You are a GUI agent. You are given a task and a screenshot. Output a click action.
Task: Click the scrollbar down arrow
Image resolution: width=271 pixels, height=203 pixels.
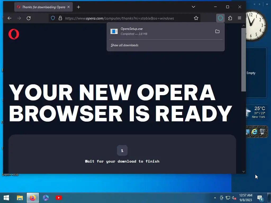[x=244, y=172]
